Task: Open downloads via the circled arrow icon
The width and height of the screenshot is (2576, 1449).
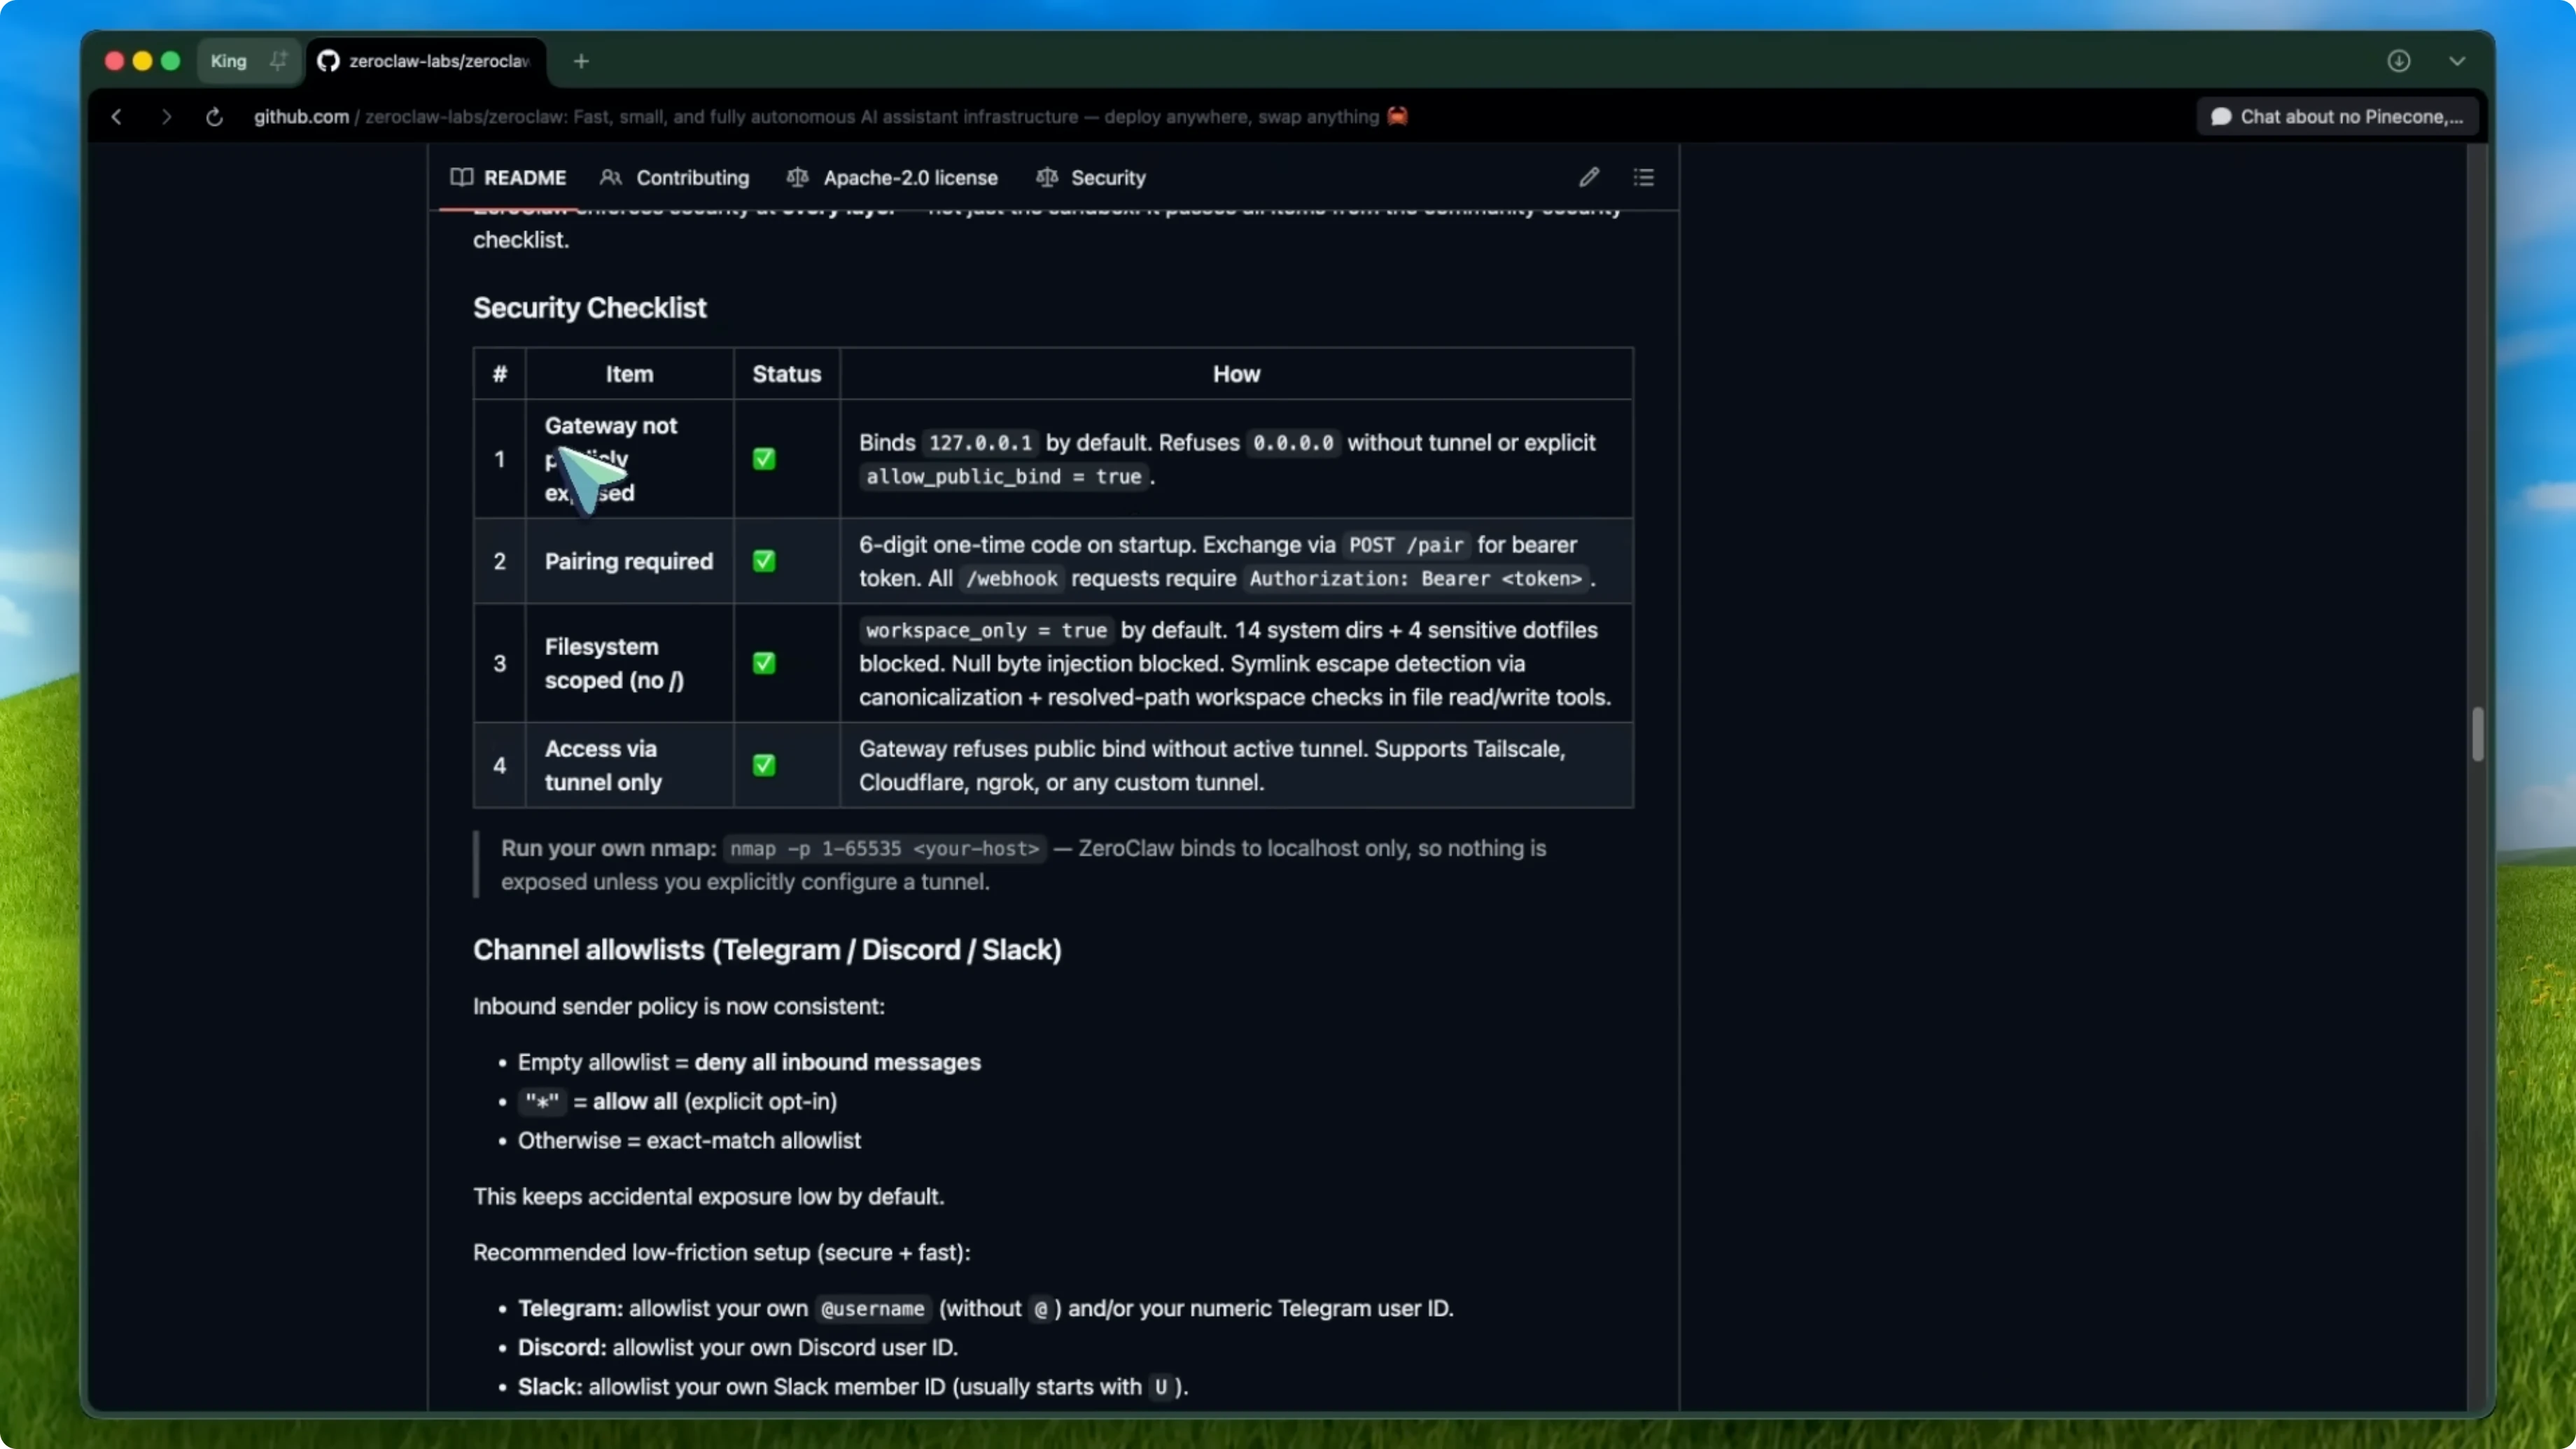Action: (2399, 61)
